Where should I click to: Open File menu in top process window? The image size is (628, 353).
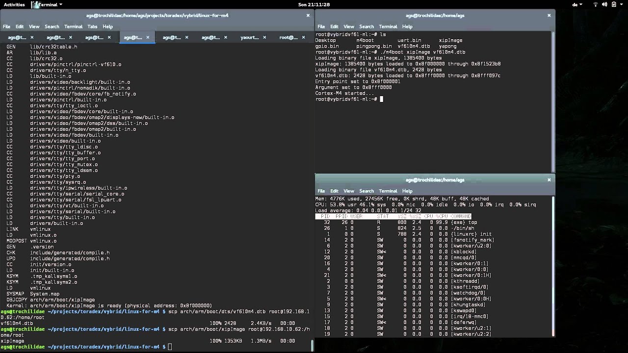point(321,191)
